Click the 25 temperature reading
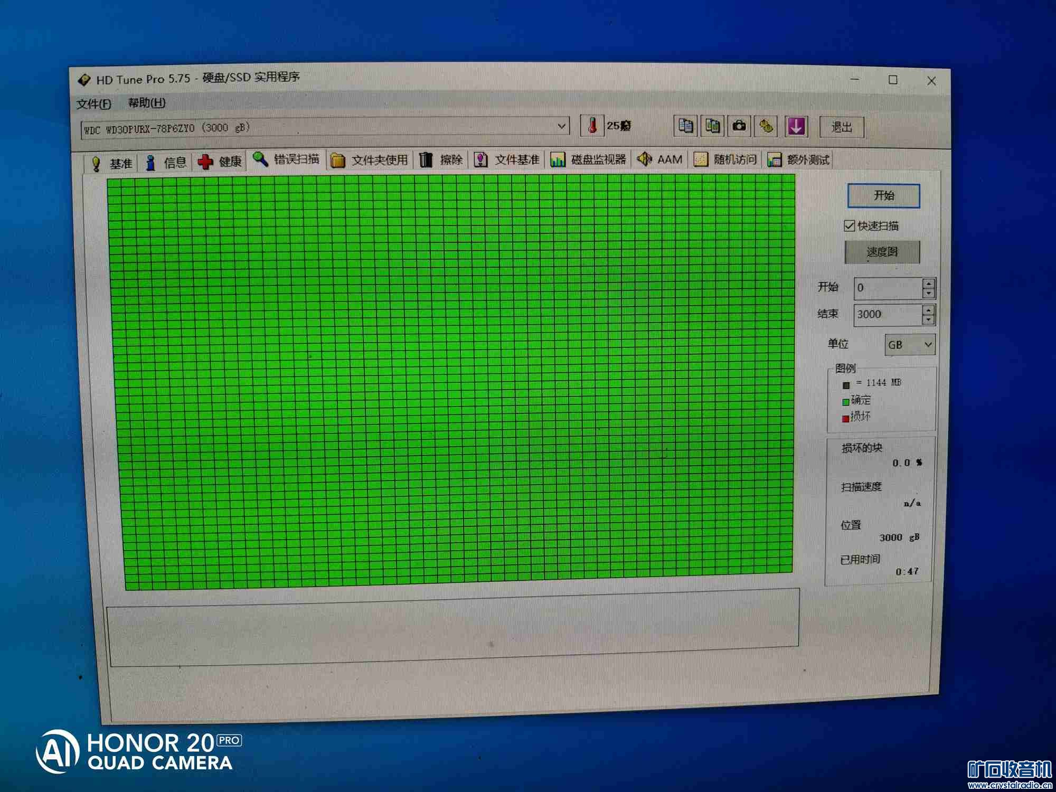 click(618, 126)
